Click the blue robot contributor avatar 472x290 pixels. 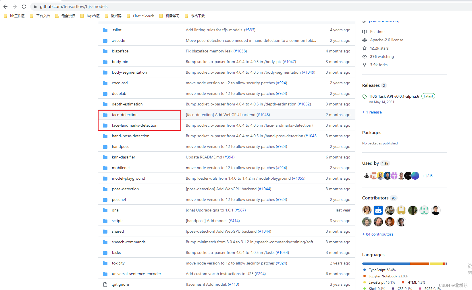(378, 210)
